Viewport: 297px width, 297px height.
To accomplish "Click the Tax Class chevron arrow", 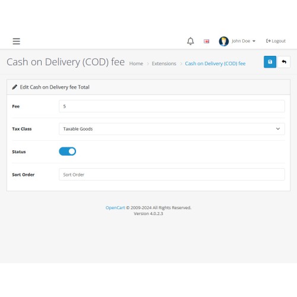I will point(278,129).
